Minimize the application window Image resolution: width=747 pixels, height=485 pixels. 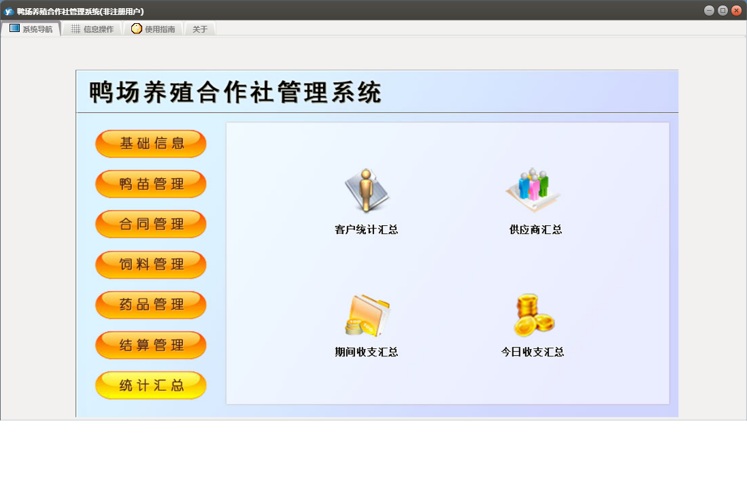coord(709,10)
